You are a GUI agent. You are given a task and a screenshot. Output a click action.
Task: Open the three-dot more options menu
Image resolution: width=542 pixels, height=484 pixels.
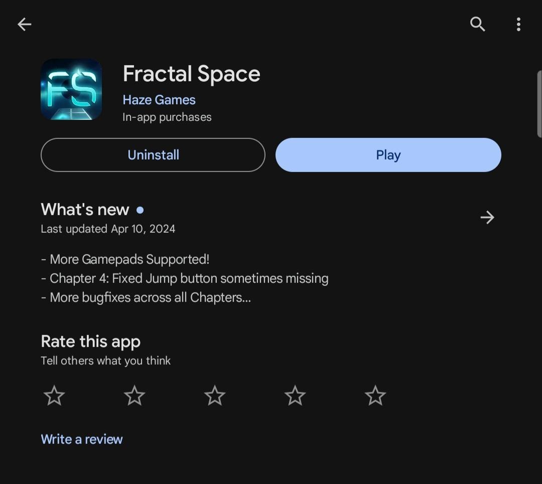[x=518, y=24]
